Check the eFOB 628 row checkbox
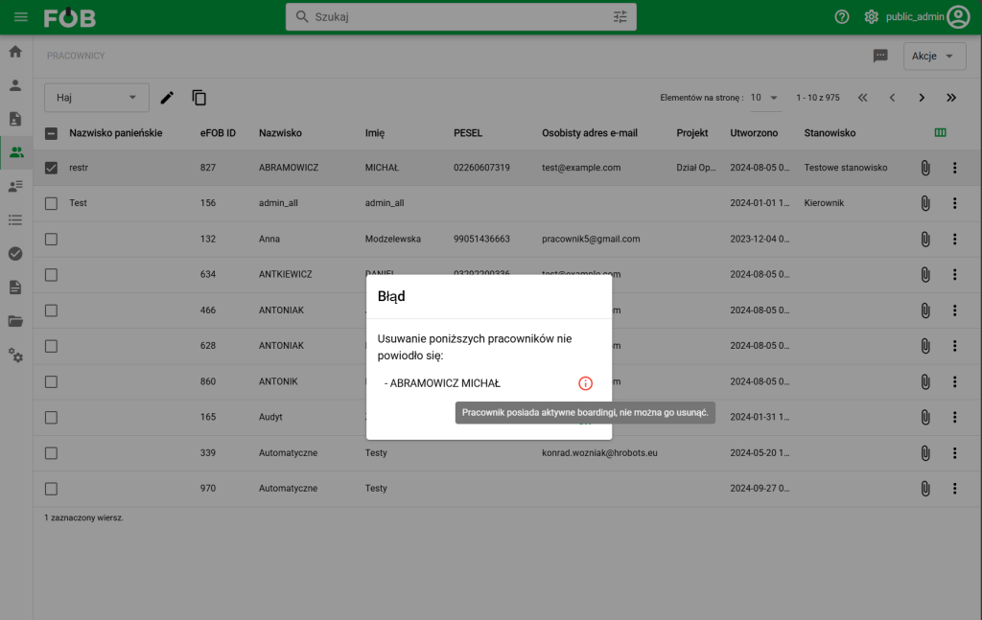This screenshot has height=620, width=982. coord(52,346)
